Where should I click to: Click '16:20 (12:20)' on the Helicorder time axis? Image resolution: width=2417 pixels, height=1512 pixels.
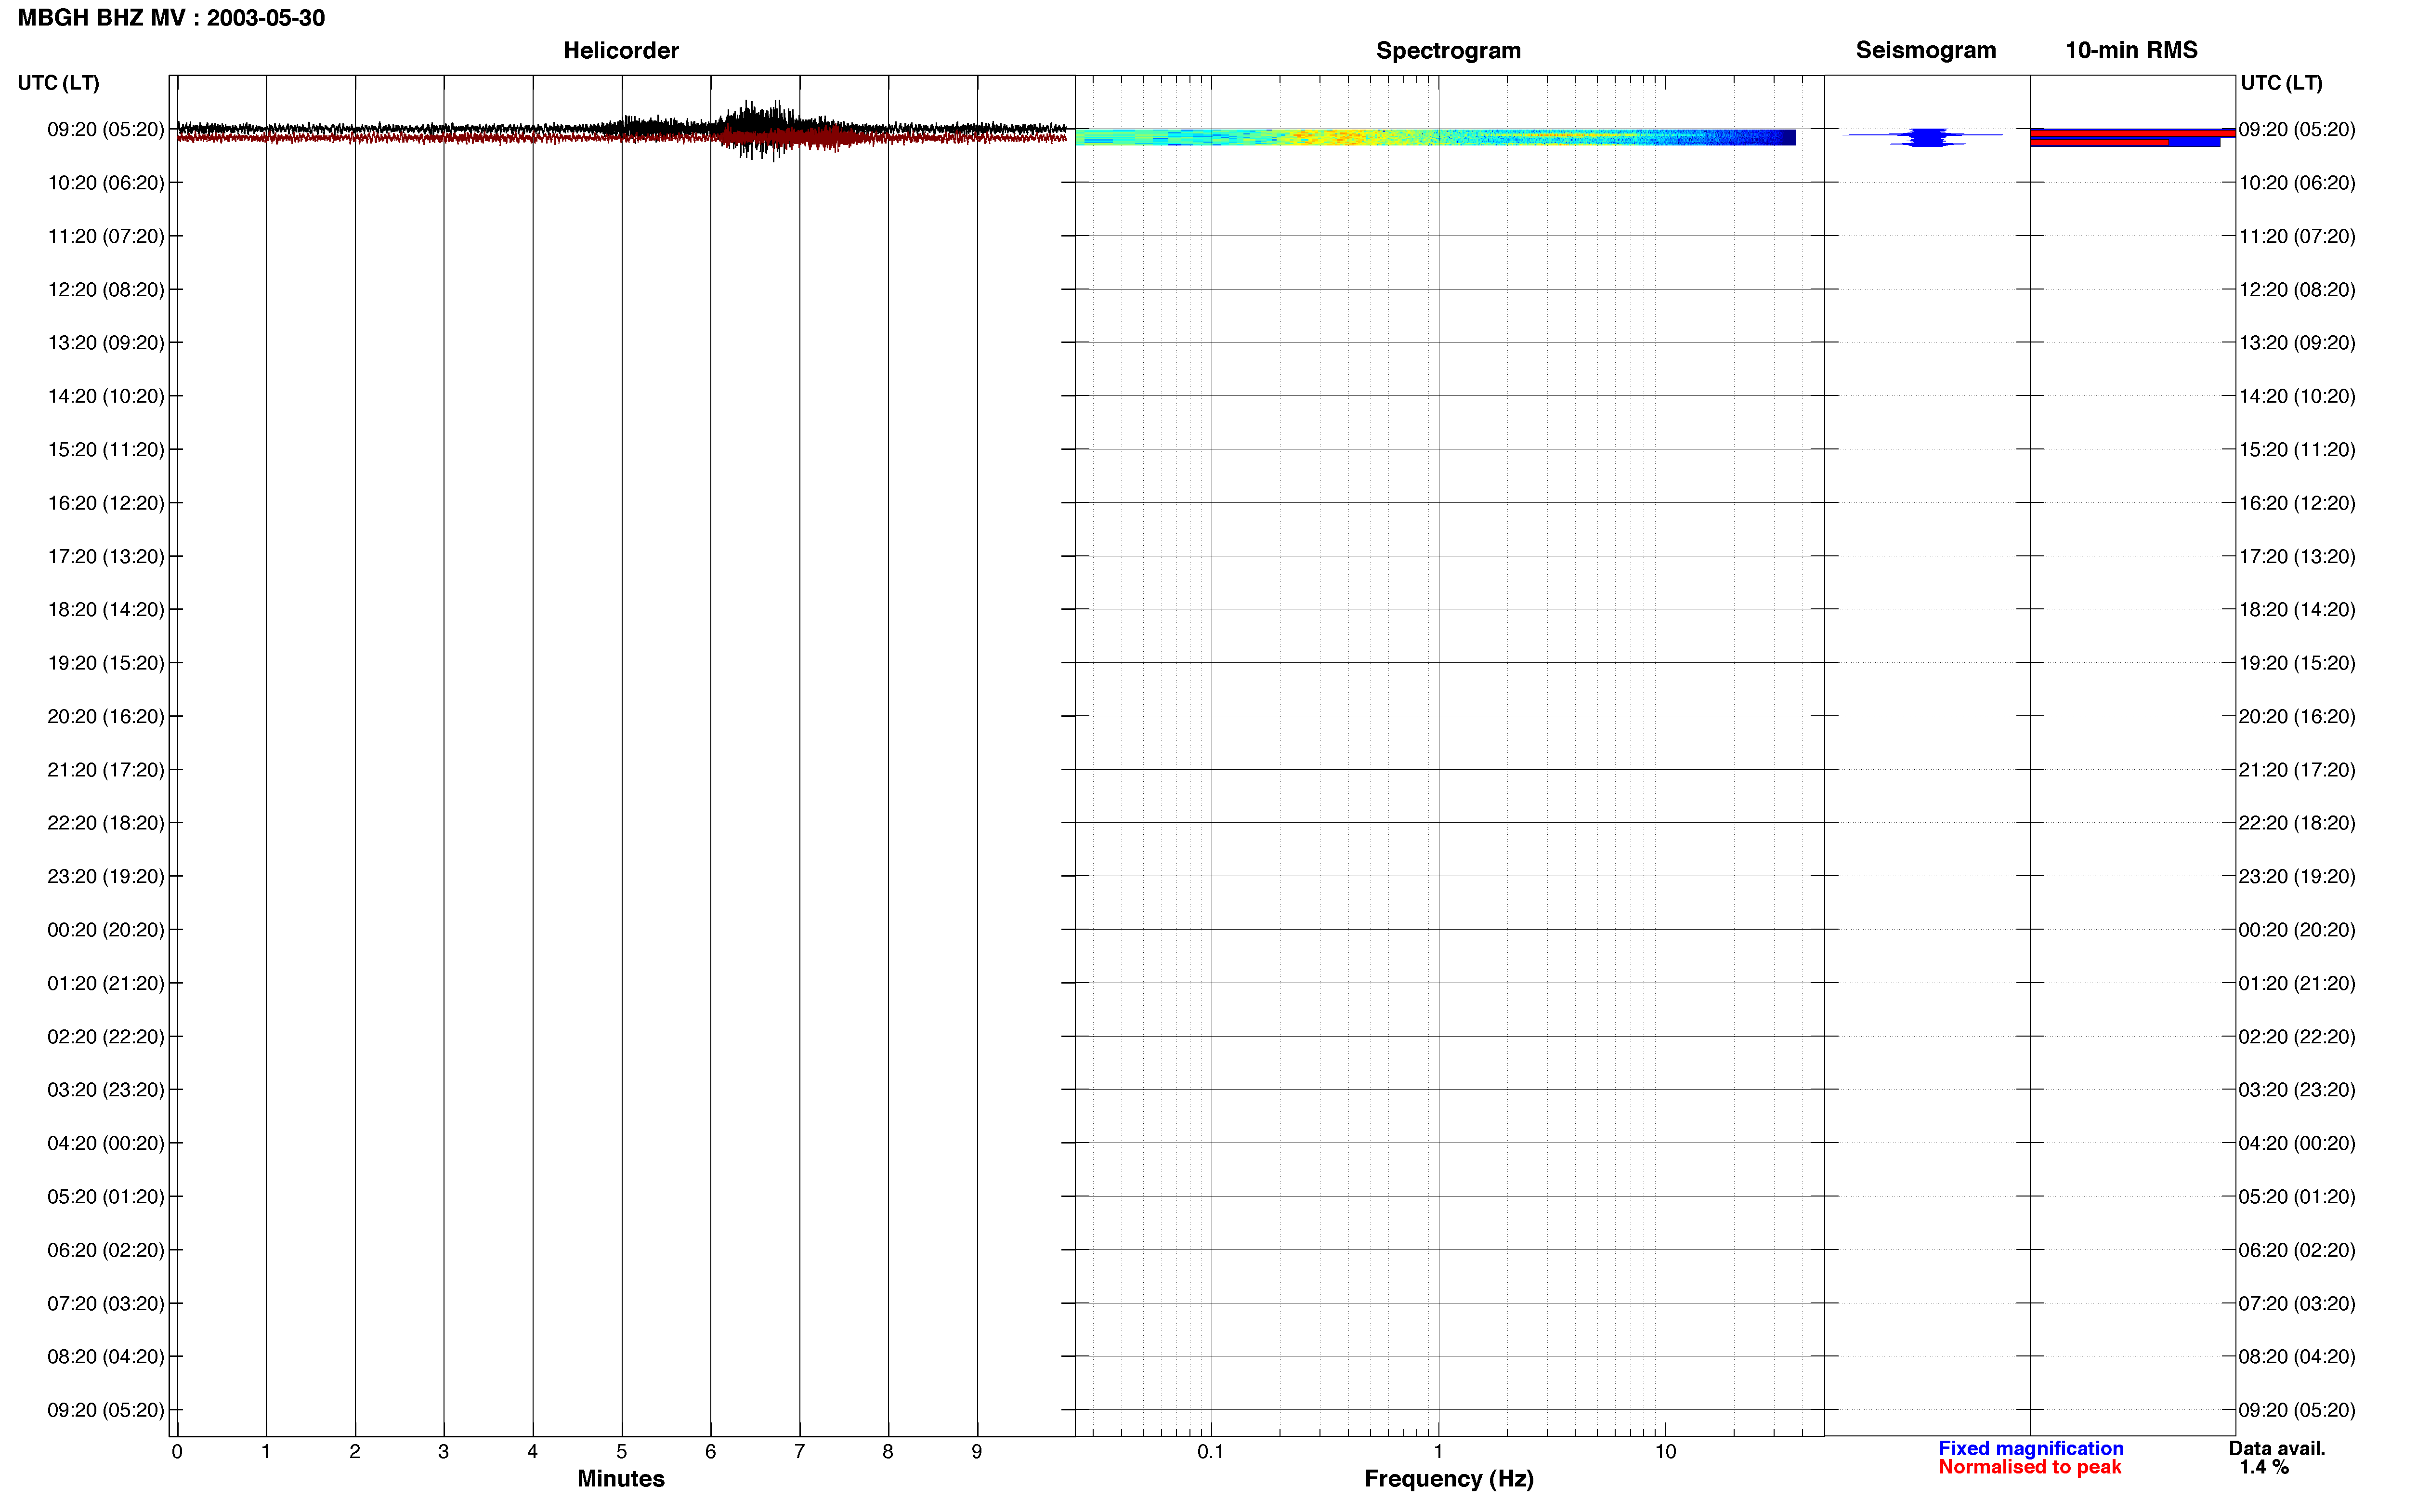106,503
